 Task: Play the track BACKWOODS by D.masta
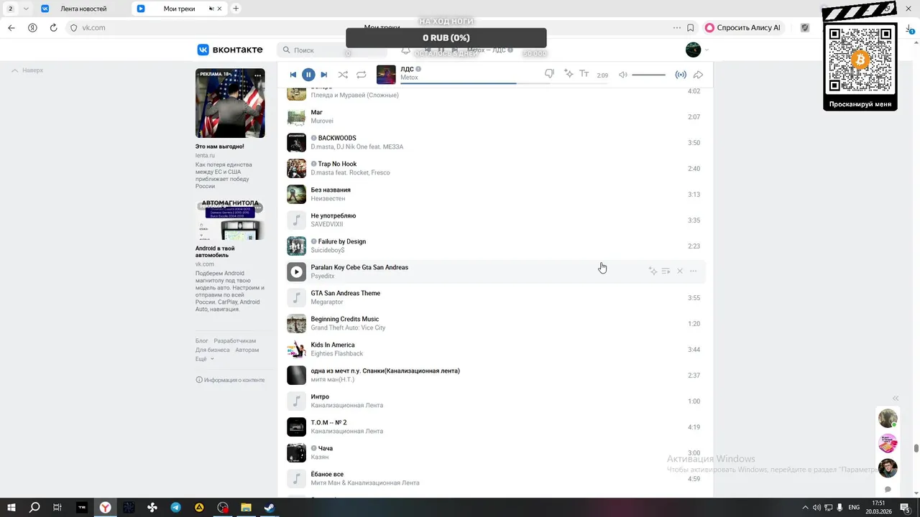[297, 142]
